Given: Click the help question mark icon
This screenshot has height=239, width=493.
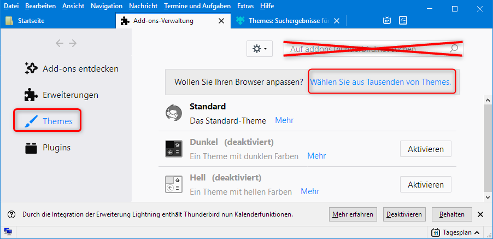Looking at the screenshot, I should tap(11, 214).
